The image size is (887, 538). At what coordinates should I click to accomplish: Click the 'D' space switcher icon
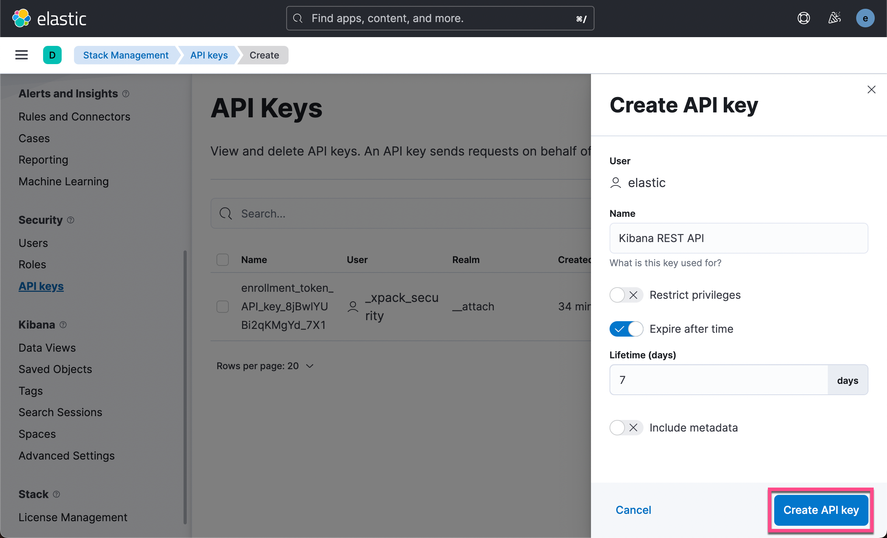coord(52,55)
